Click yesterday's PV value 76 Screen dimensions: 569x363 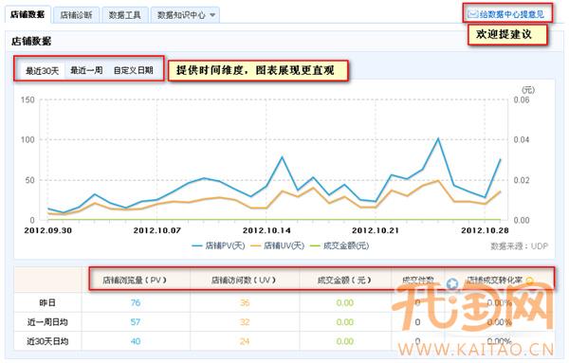point(136,302)
